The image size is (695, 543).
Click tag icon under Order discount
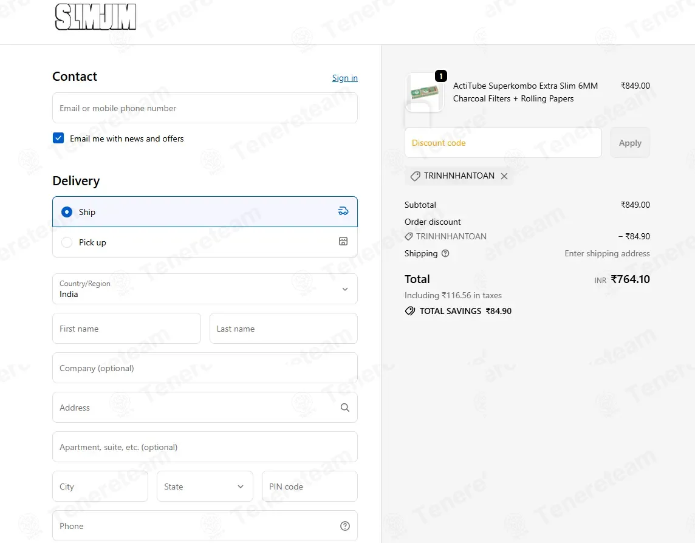click(x=409, y=236)
